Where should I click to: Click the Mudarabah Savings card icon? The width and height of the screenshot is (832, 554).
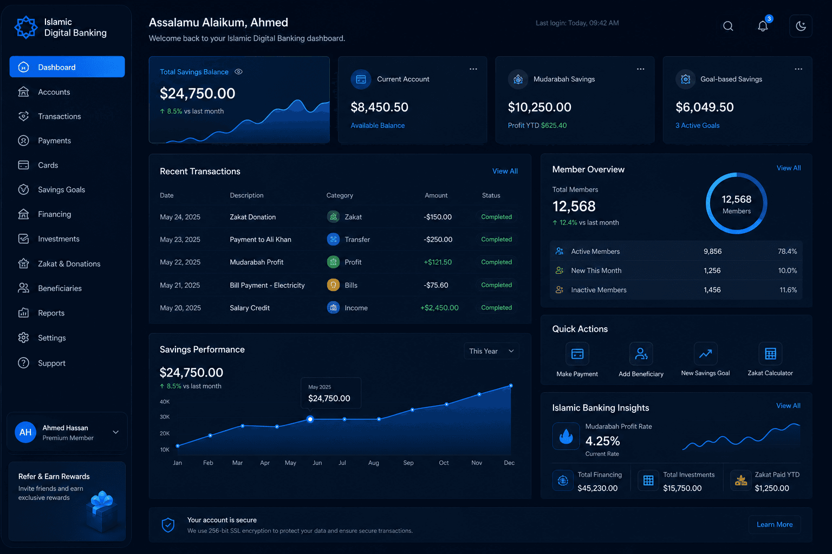[518, 80]
